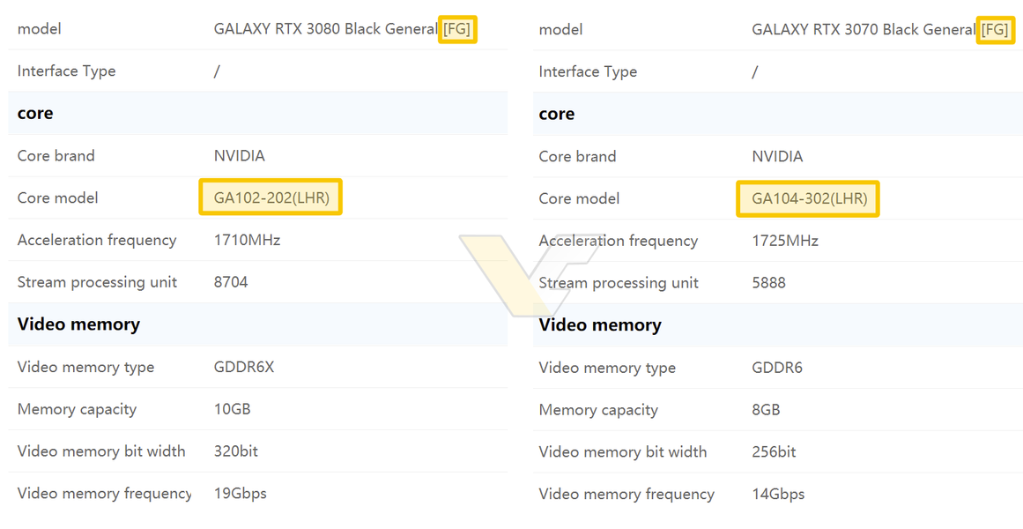Click the 8GB memory capacity value
The image size is (1023, 529).
pyautogui.click(x=766, y=410)
